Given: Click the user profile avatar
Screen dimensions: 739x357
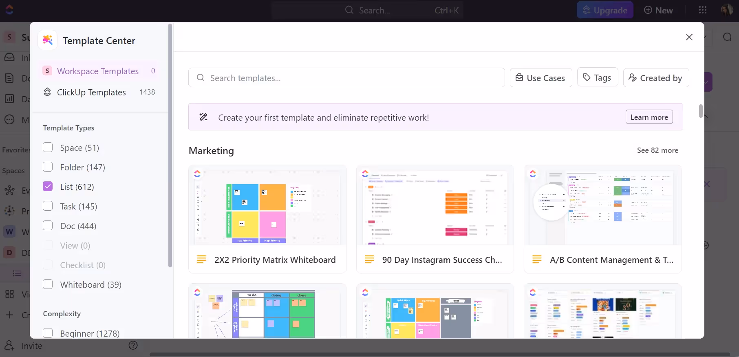Looking at the screenshot, I should tap(727, 10).
